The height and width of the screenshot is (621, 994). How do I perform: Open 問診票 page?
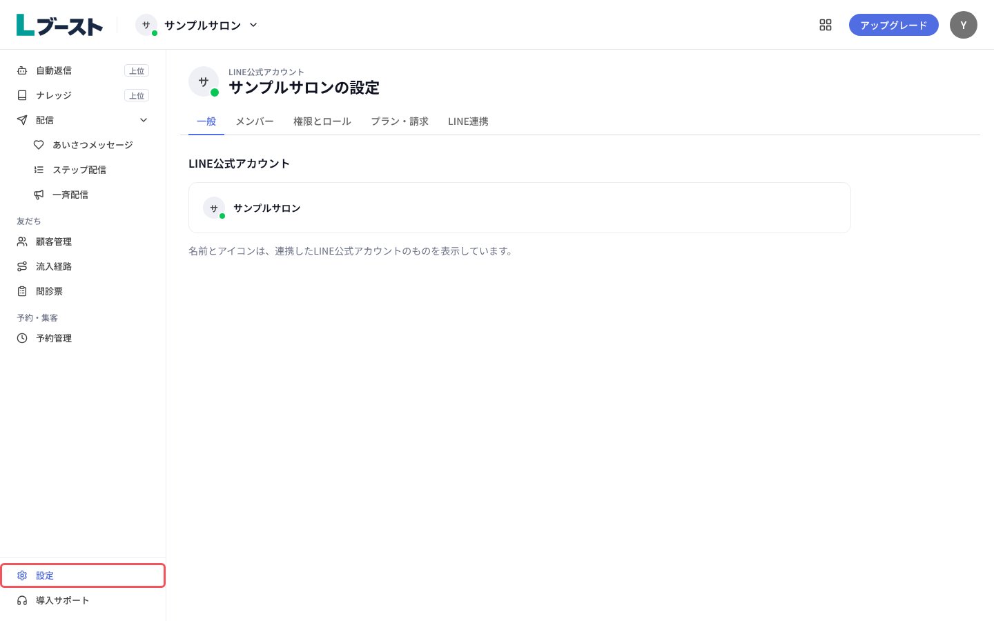[83, 291]
